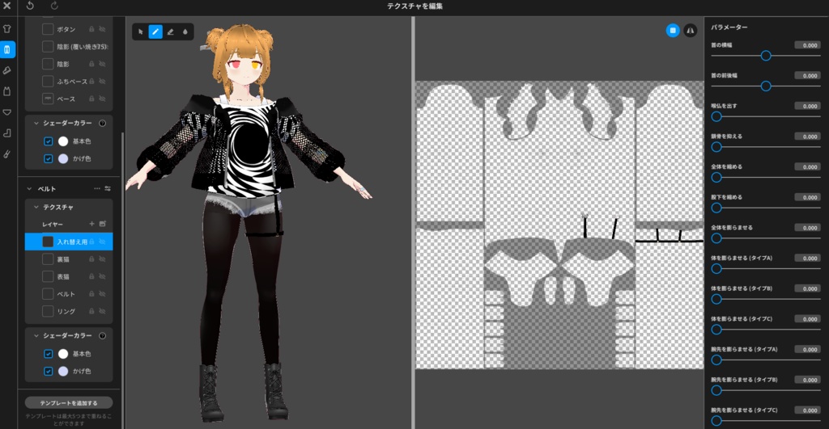The width and height of the screenshot is (829, 429).
Task: Import an image layer next to レイヤー
Action: pyautogui.click(x=103, y=224)
